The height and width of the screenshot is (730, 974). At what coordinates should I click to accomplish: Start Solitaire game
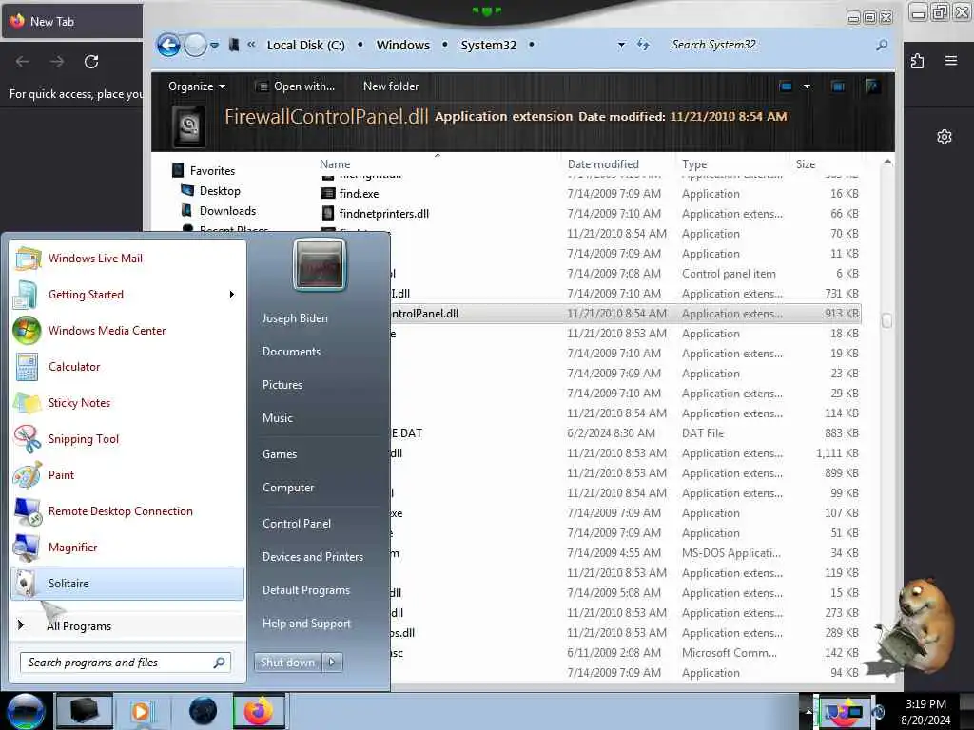[127, 583]
